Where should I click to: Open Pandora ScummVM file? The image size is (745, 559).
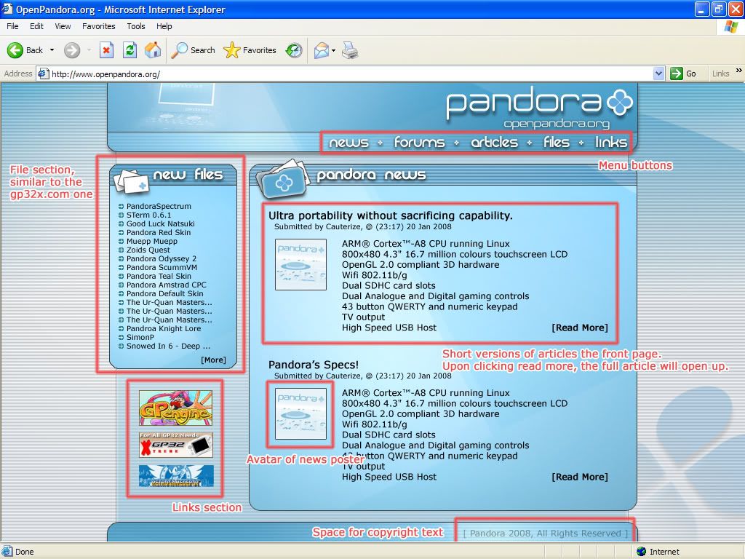(162, 267)
